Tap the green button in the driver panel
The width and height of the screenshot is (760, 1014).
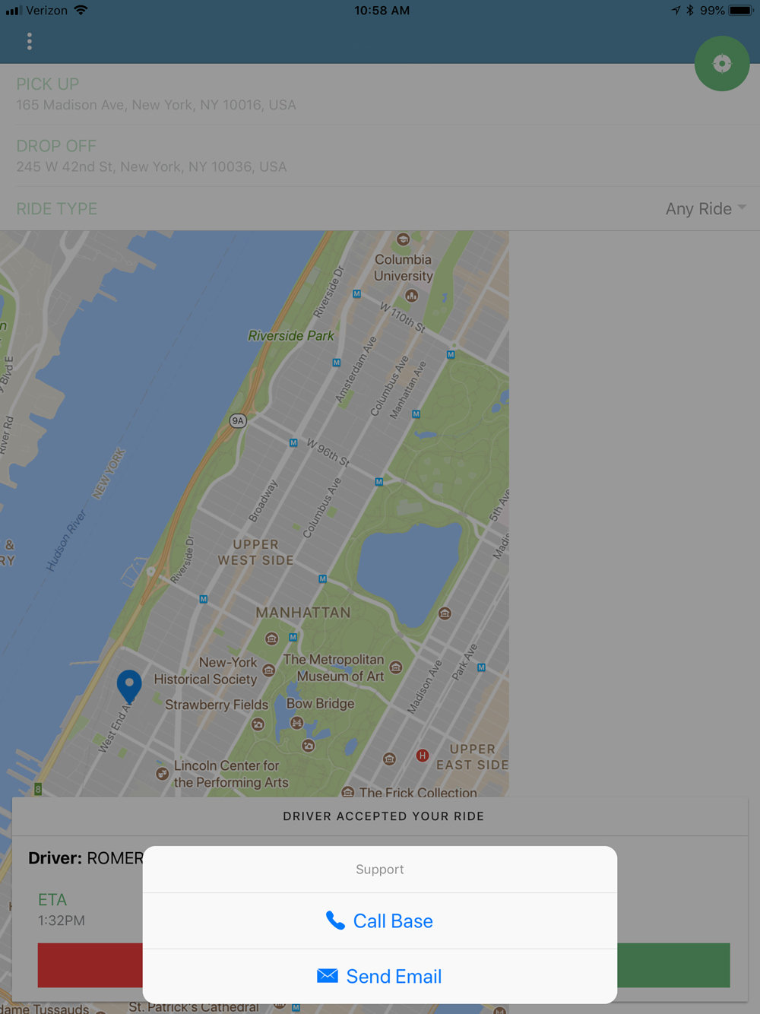pos(673,965)
